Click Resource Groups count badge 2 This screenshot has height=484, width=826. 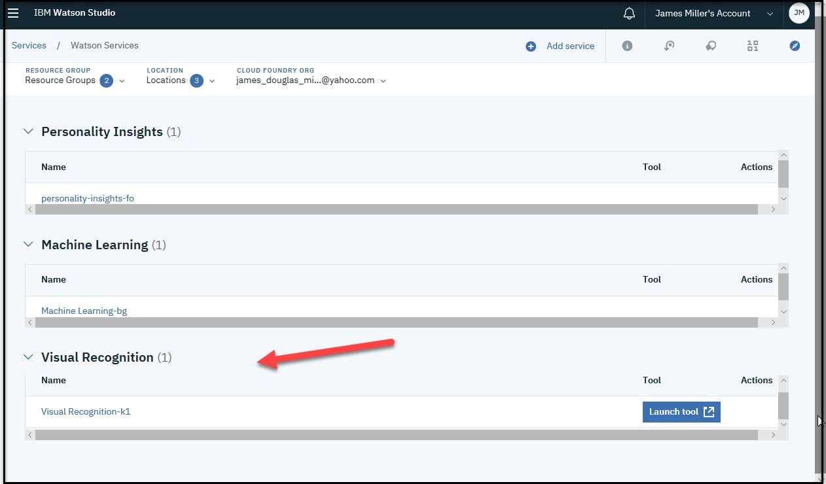[107, 81]
